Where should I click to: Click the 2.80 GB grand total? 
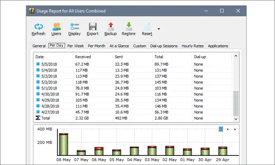coord(161,118)
